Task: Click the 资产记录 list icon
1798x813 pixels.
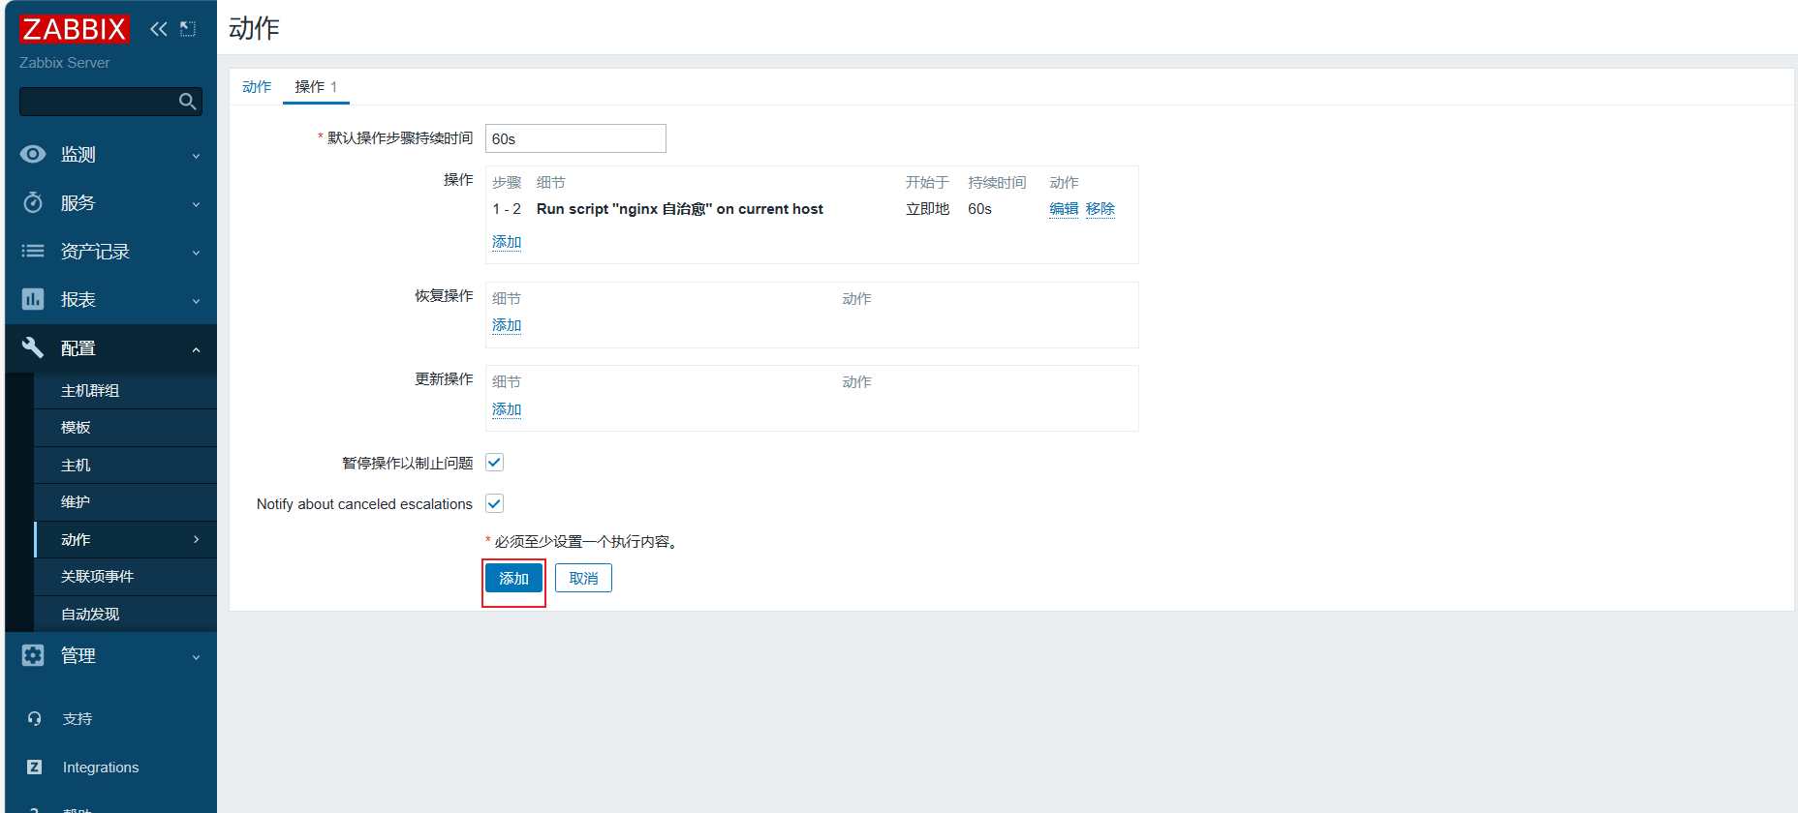Action: (33, 251)
